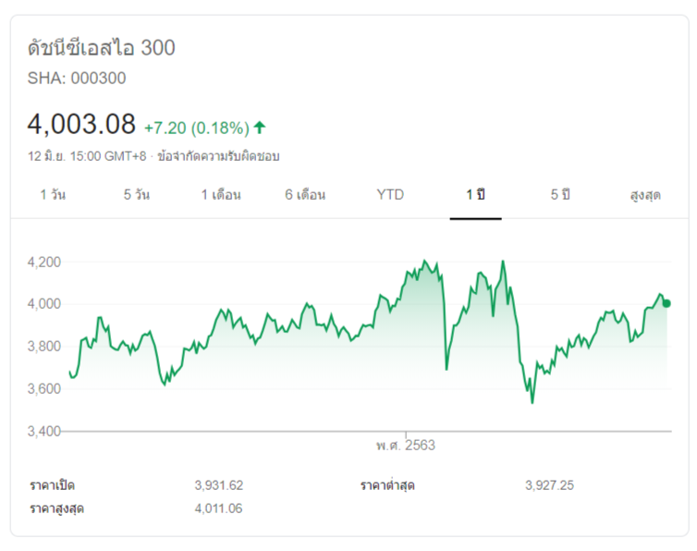
Task: Open the 1 เดือน chart tab
Action: (221, 195)
